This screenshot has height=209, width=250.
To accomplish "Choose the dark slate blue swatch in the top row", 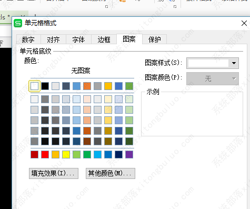I will point(66,86).
